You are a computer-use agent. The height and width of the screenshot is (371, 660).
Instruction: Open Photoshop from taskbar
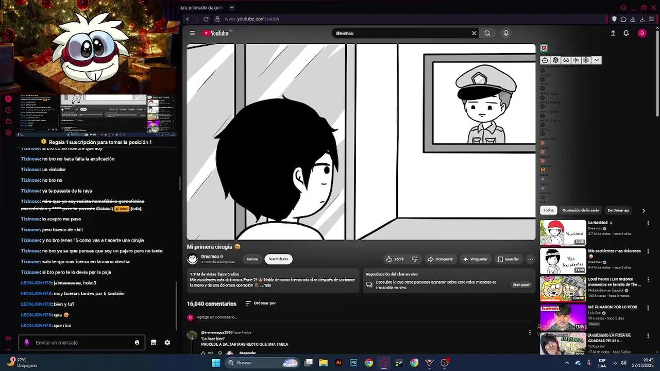(x=353, y=363)
